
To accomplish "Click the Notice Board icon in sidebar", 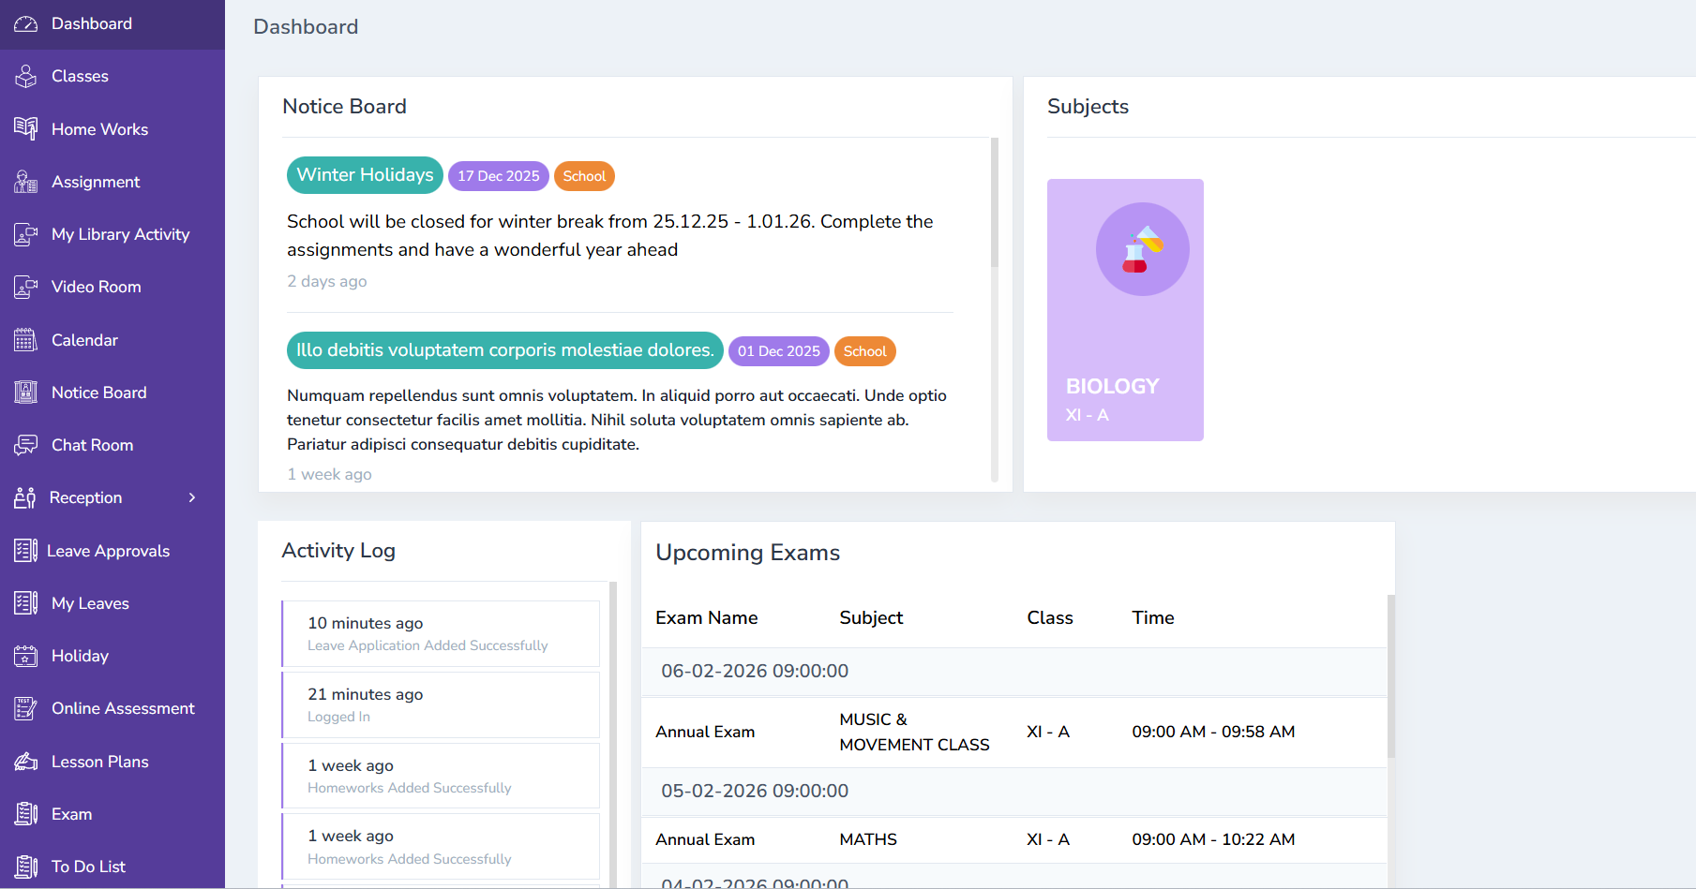I will coord(26,392).
